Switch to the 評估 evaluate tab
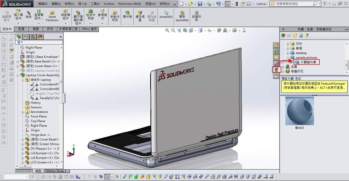The height and width of the screenshot is (181, 349). [50, 29]
